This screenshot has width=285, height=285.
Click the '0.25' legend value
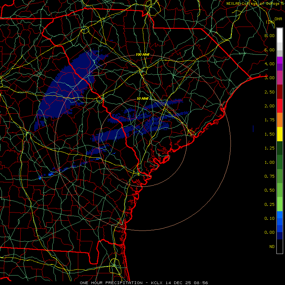pyautogui.click(x=269, y=205)
